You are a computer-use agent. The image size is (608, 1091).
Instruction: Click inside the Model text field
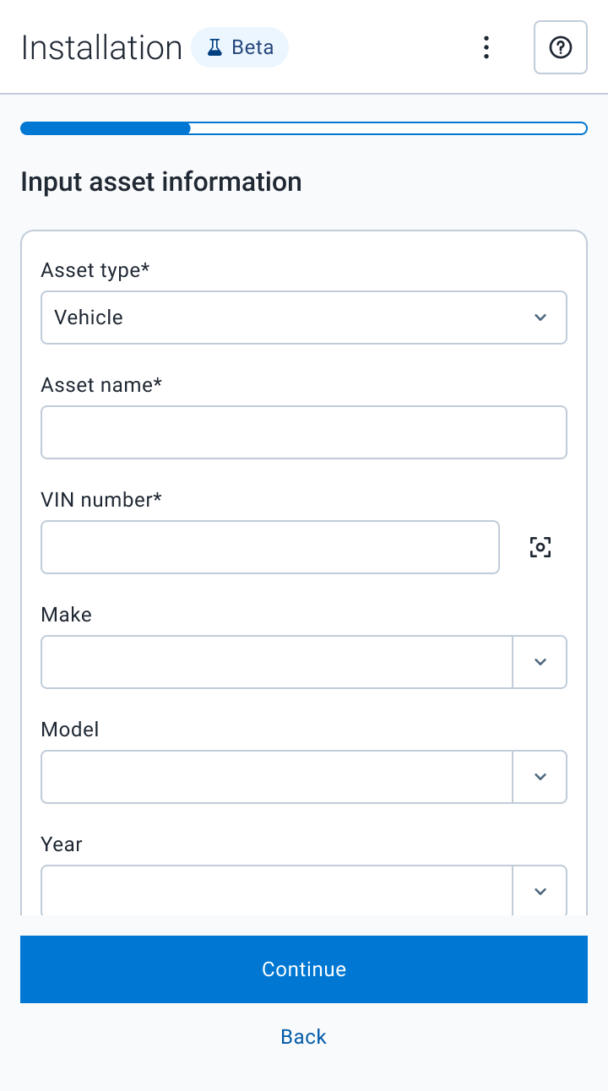pos(277,777)
